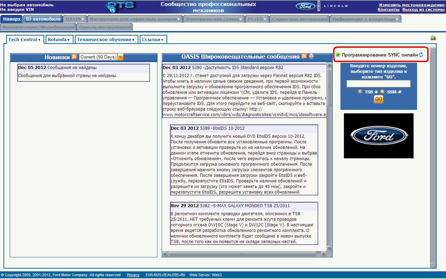Click the green SYNC status indicator
Screen dimensions: 446x279
click(338, 55)
